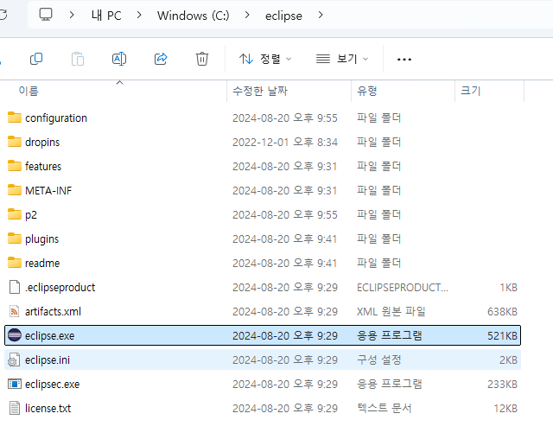Select the plugins folder icon

15,239
